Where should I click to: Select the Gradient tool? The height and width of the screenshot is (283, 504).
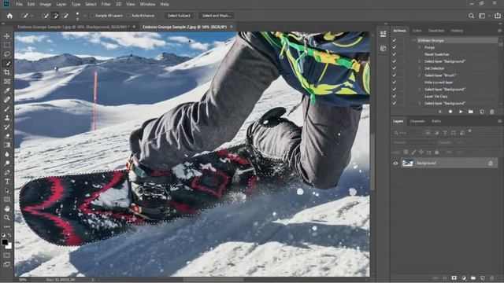[7, 145]
